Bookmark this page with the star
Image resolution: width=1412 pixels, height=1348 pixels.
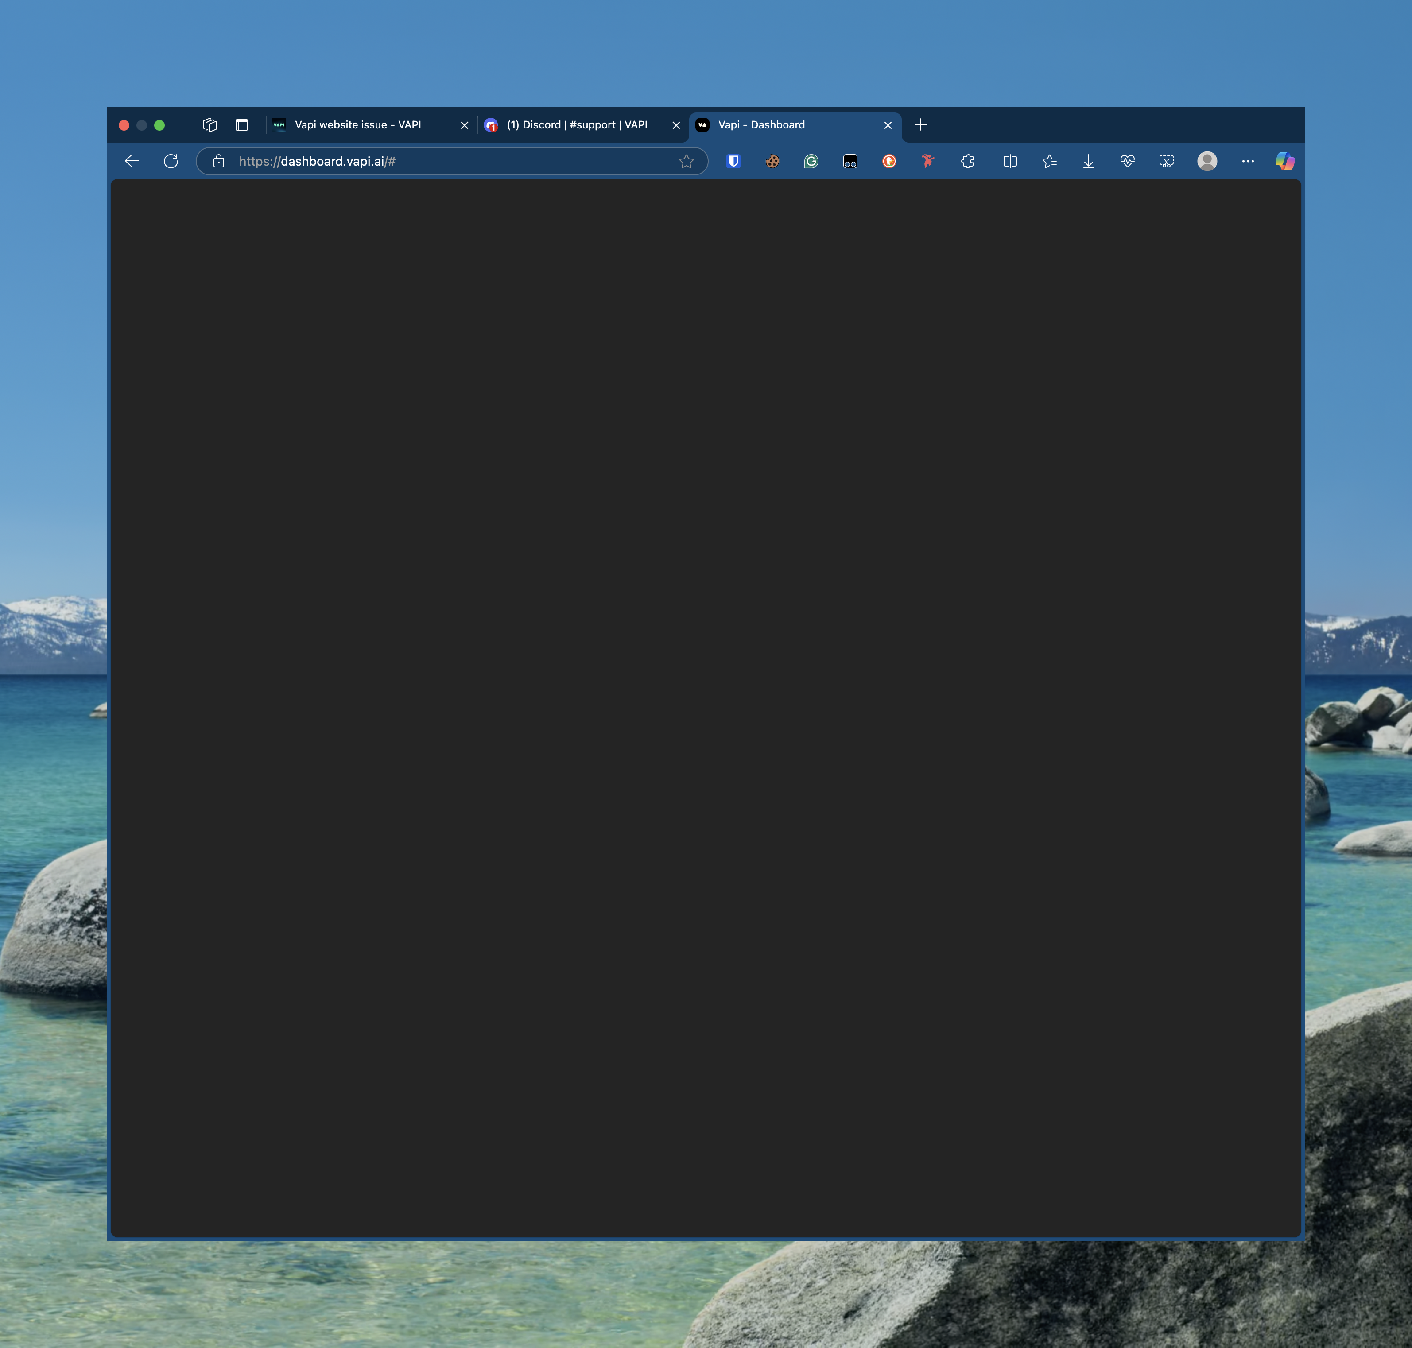click(x=687, y=161)
